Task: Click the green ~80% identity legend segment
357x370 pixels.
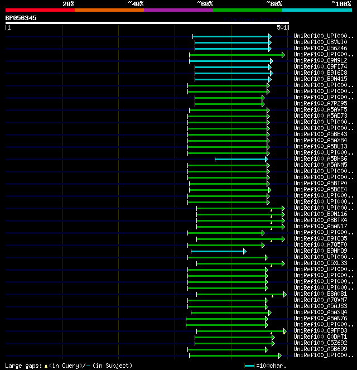Action: point(248,10)
